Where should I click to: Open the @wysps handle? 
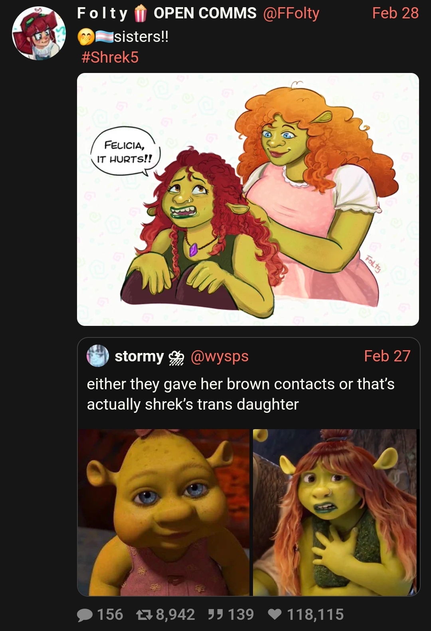point(219,357)
